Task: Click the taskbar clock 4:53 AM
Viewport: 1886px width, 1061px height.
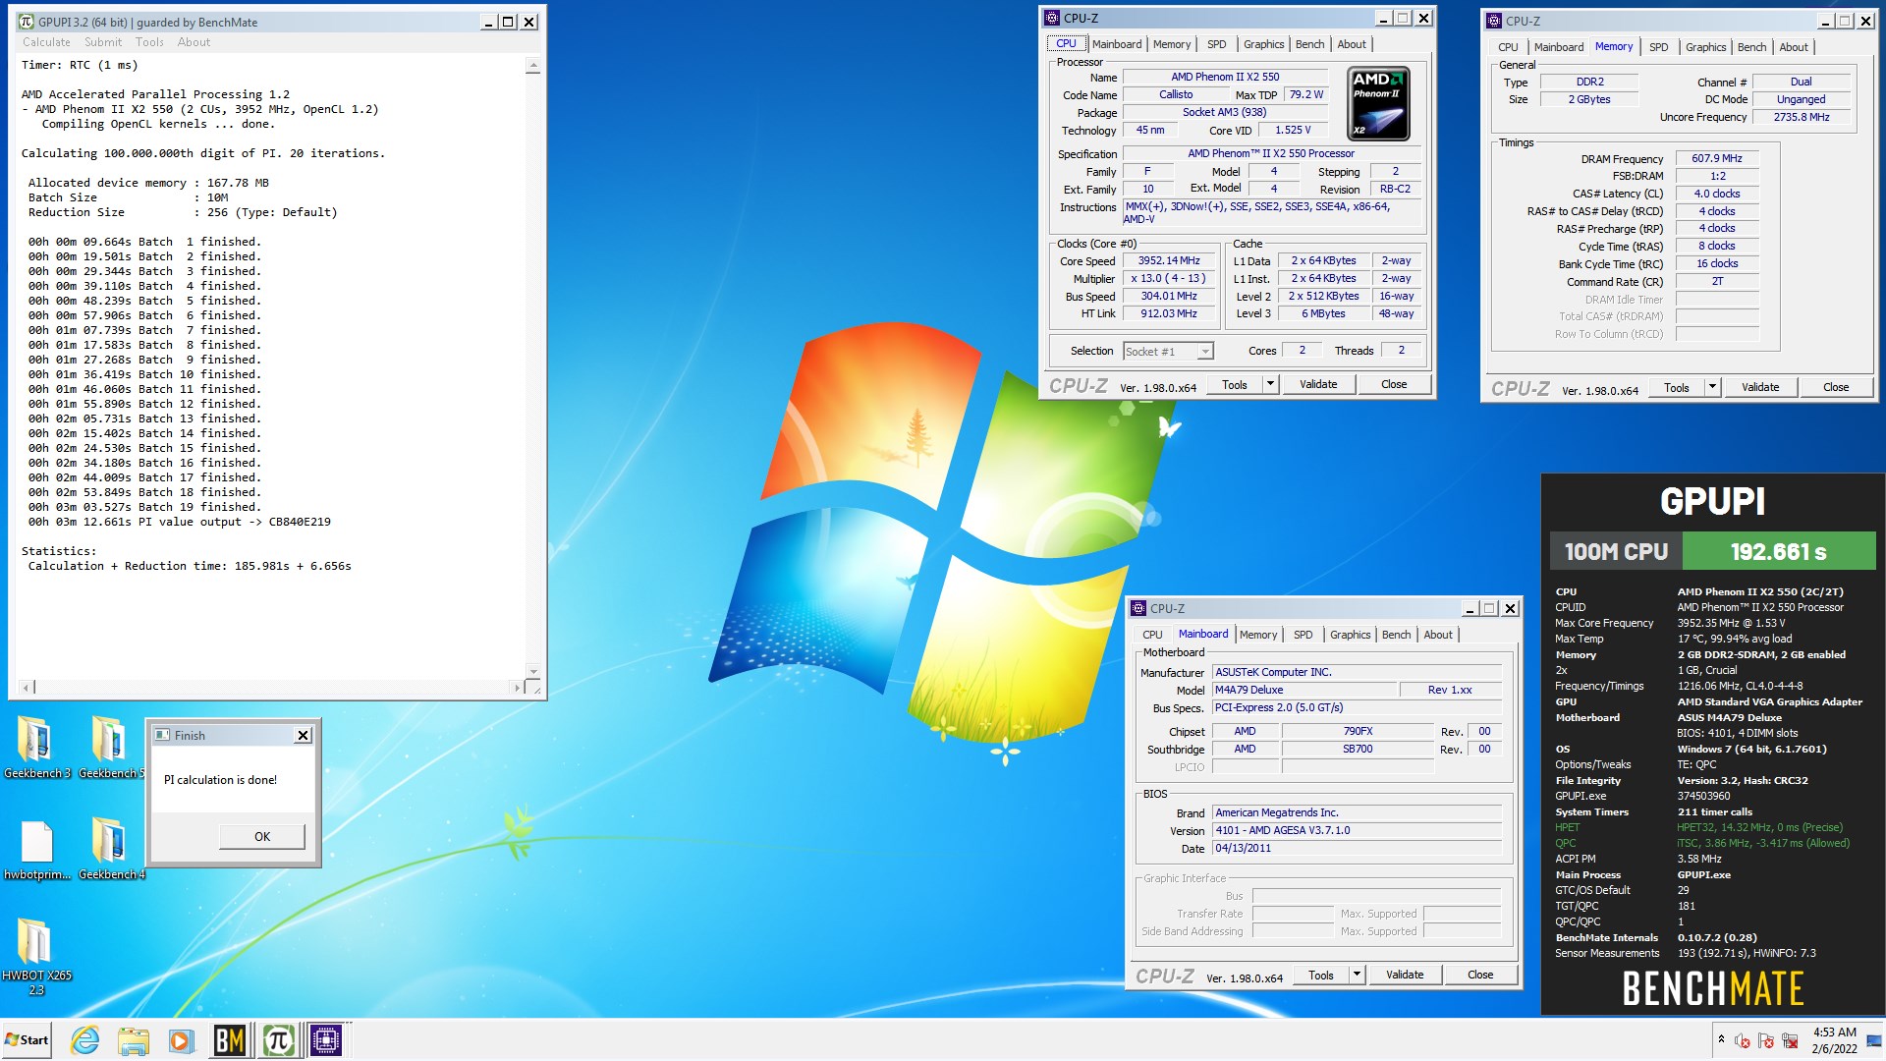Action: pos(1834,1032)
